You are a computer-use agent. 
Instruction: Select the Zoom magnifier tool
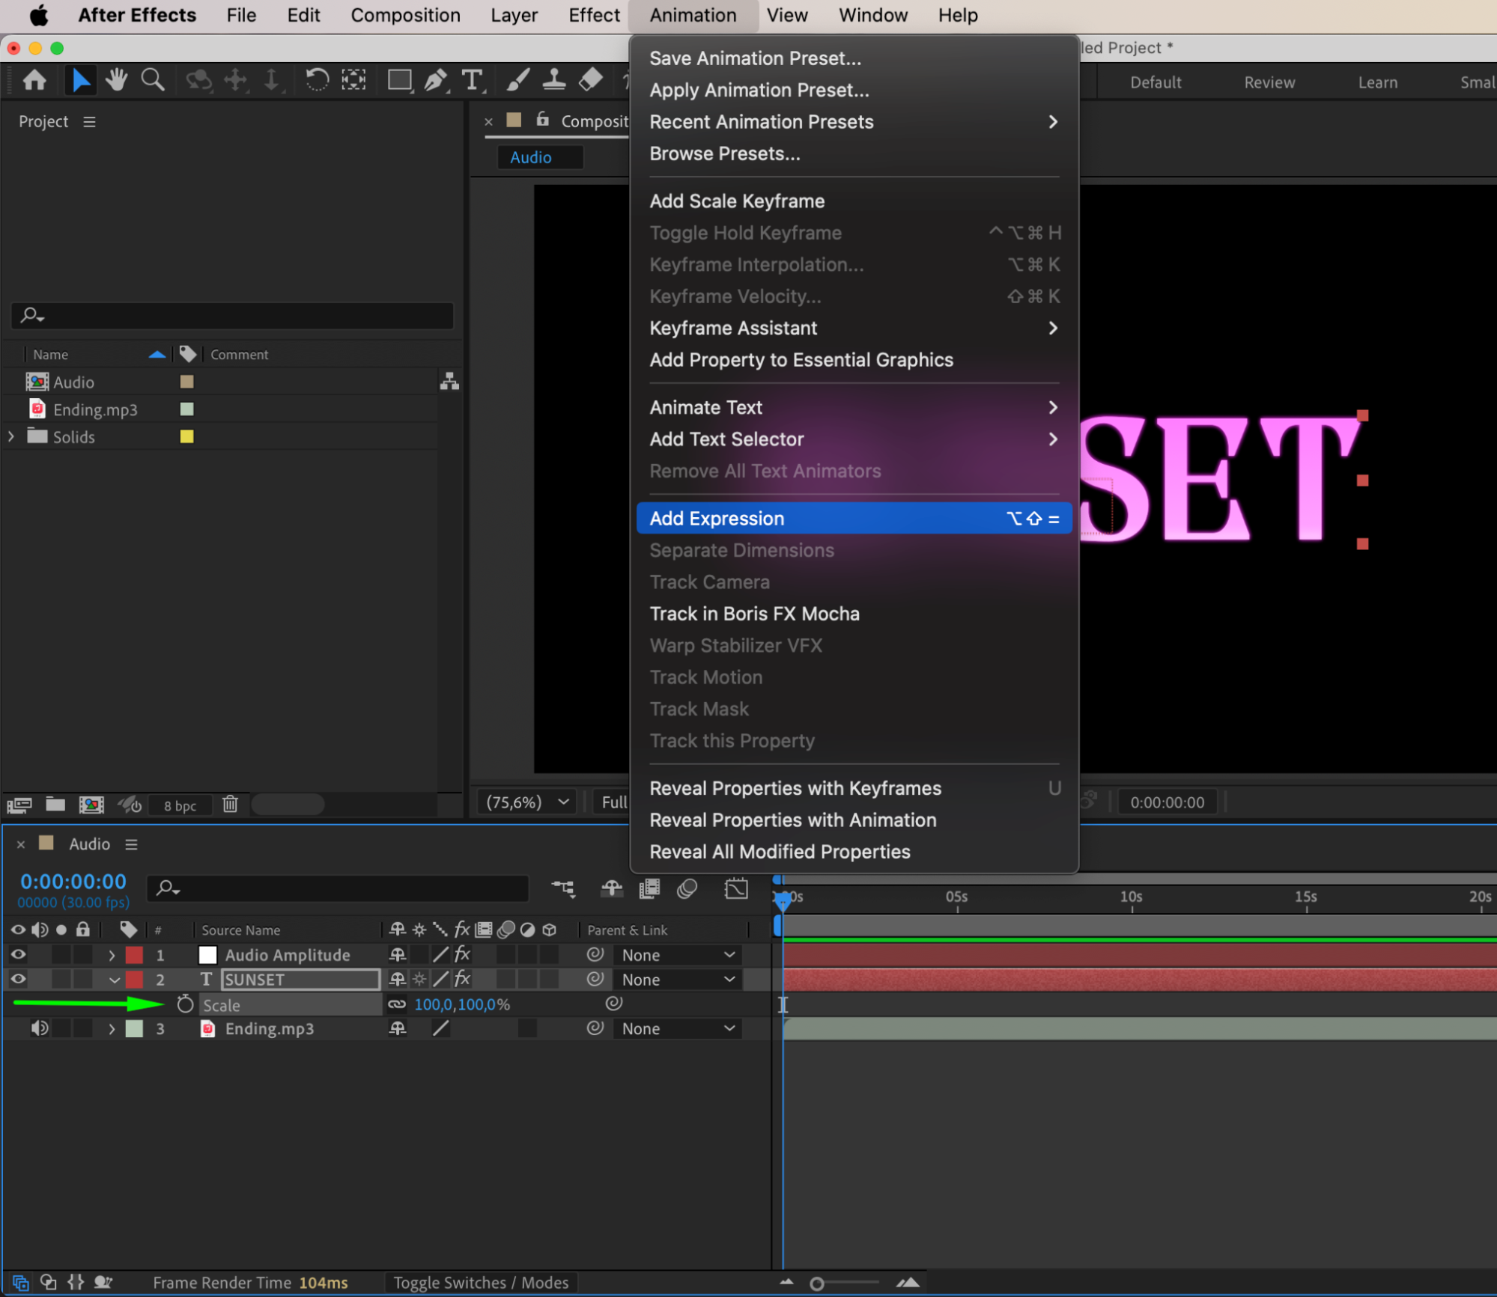point(153,79)
